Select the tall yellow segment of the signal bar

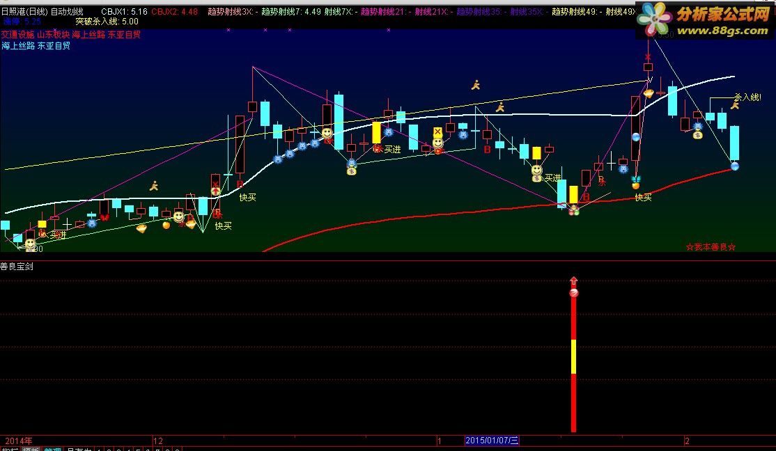(x=573, y=356)
